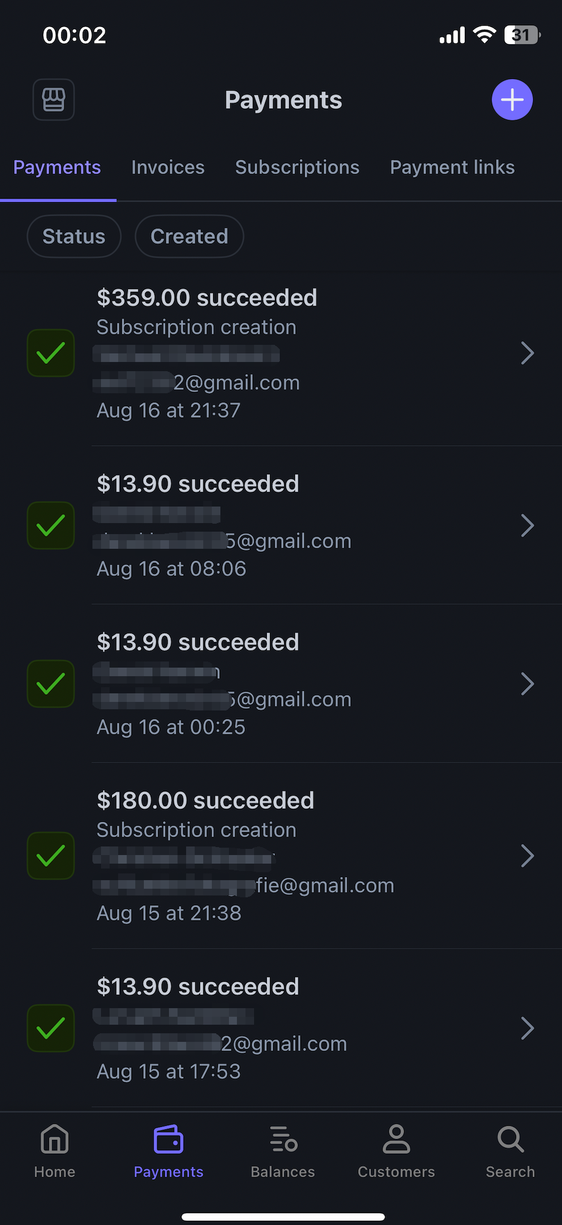Switch to the Invoices tab
This screenshot has height=1225, width=562.
168,167
